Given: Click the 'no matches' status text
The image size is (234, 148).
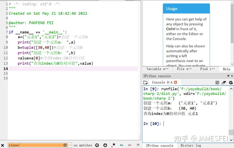Looking at the screenshot, I should 83,145.
